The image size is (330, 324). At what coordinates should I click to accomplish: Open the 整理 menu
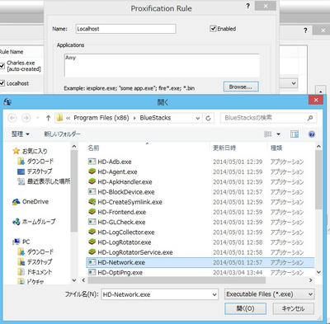coord(20,134)
